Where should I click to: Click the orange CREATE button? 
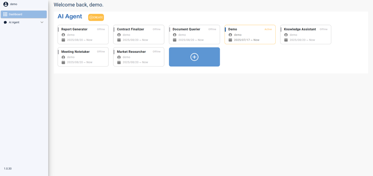tap(96, 17)
